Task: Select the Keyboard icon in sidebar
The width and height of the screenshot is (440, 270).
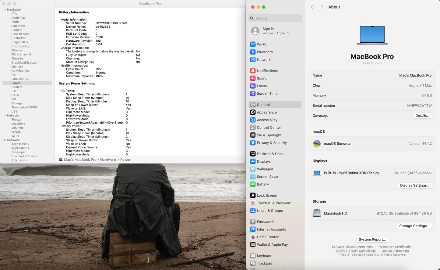Action: 253,256
